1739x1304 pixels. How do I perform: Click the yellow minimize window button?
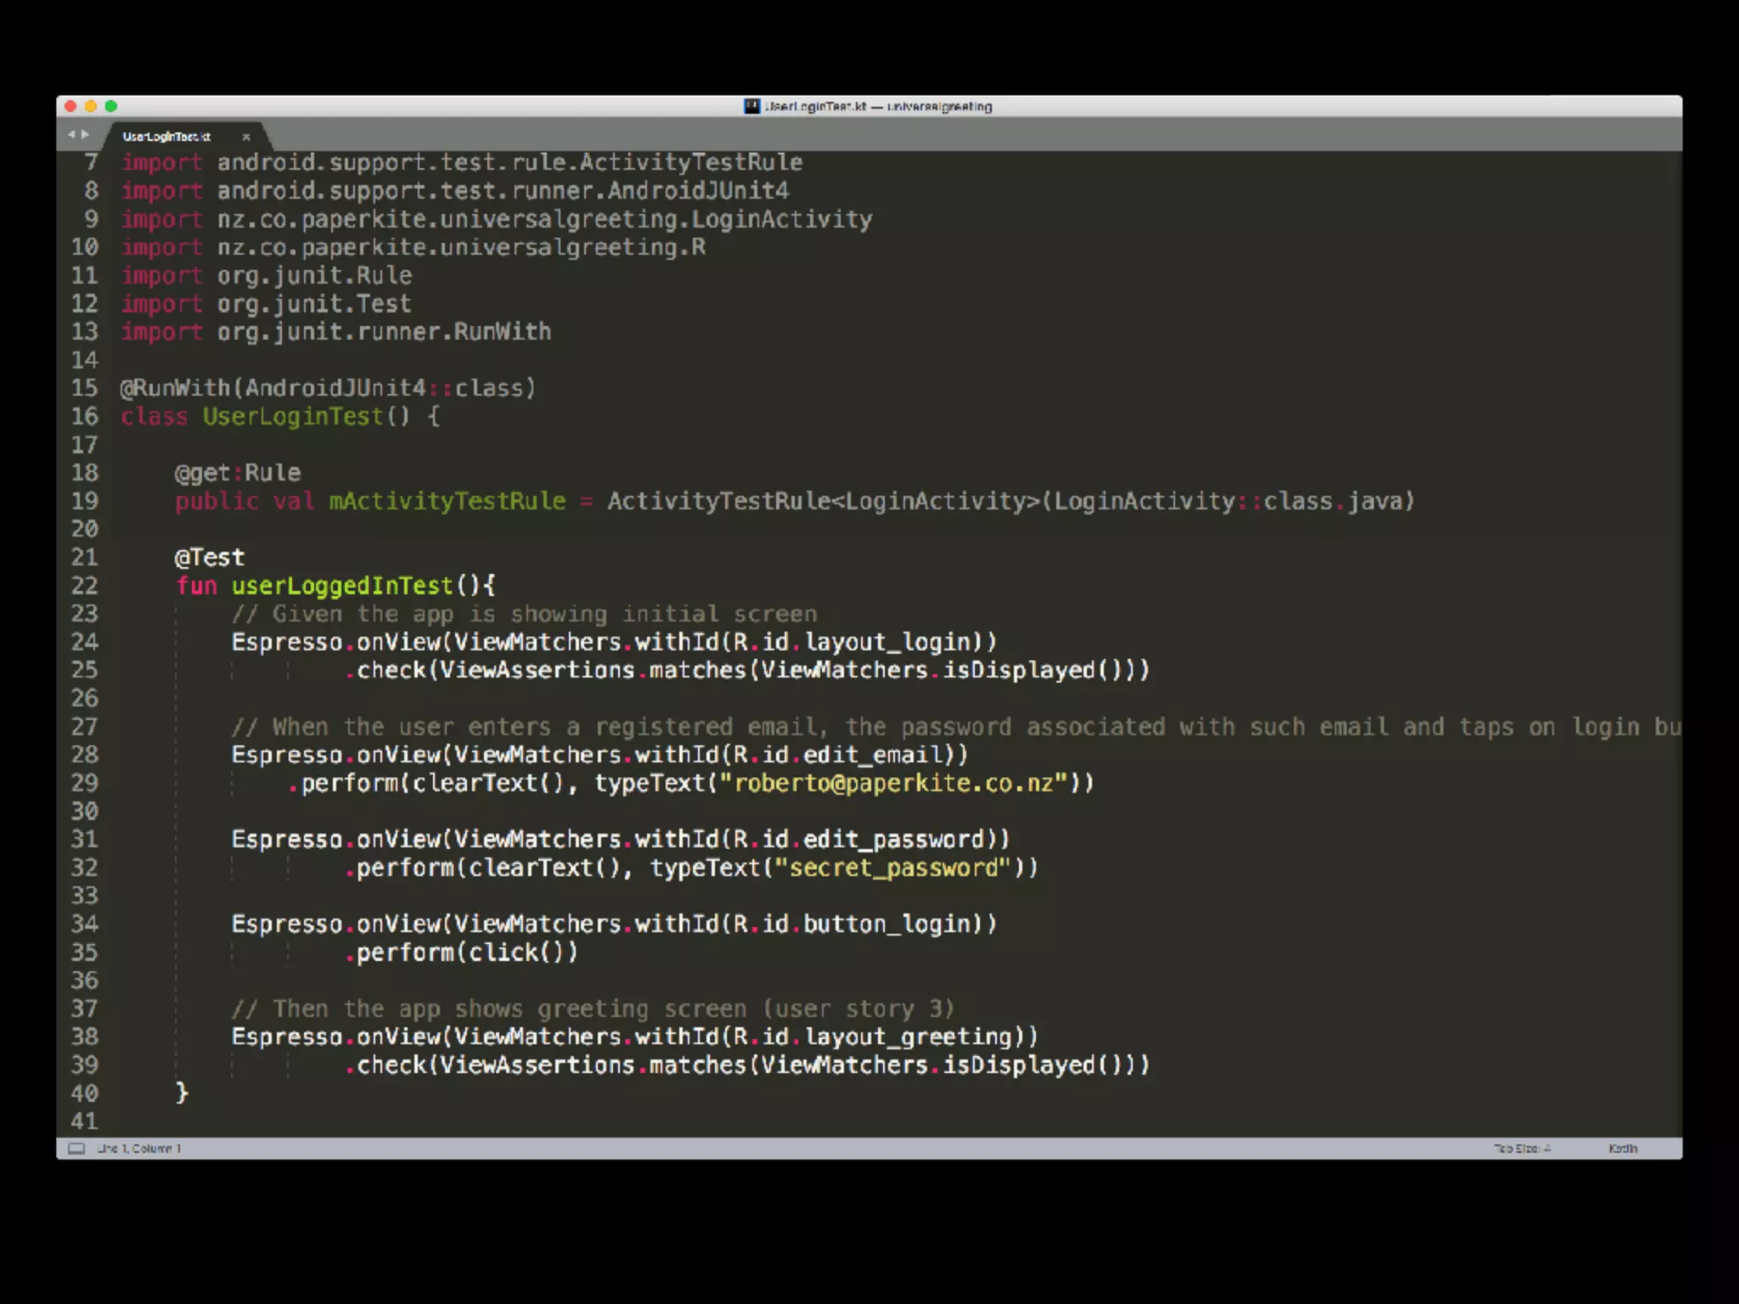click(91, 106)
